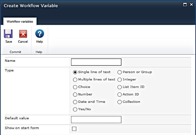
Task: Choose the Choice variable type
Action: (75, 87)
